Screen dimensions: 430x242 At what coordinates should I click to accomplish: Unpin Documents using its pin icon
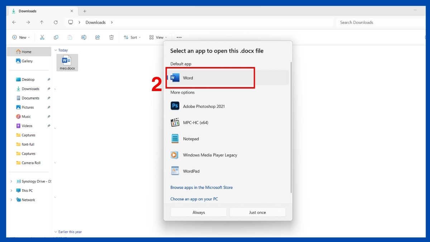(49, 98)
